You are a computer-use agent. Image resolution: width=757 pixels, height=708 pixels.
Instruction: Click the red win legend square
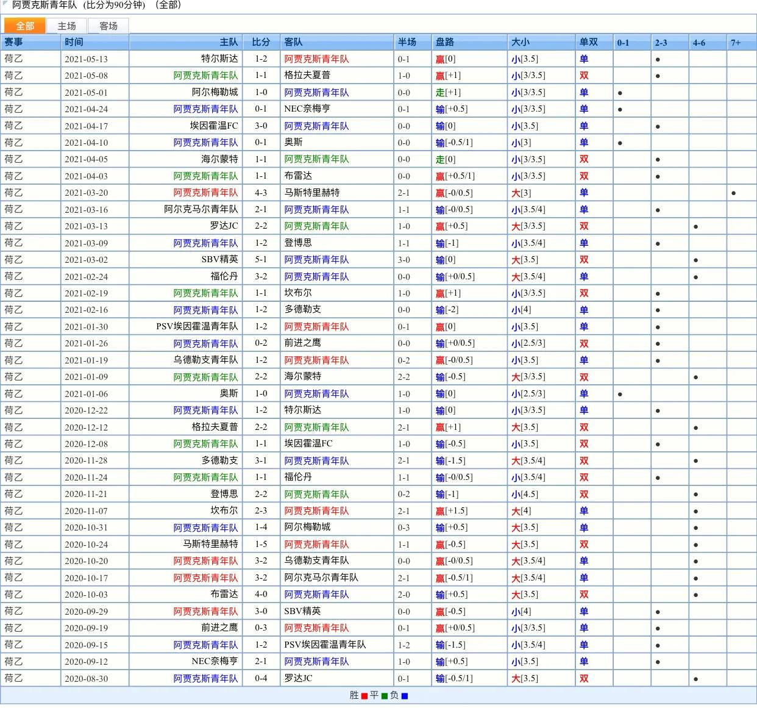click(x=364, y=696)
